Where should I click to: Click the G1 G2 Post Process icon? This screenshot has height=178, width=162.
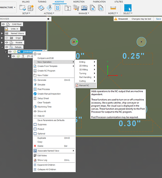click(57, 8)
